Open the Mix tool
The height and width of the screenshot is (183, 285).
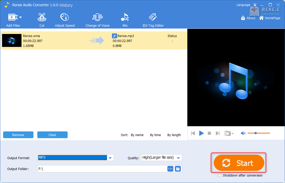pyautogui.click(x=125, y=20)
